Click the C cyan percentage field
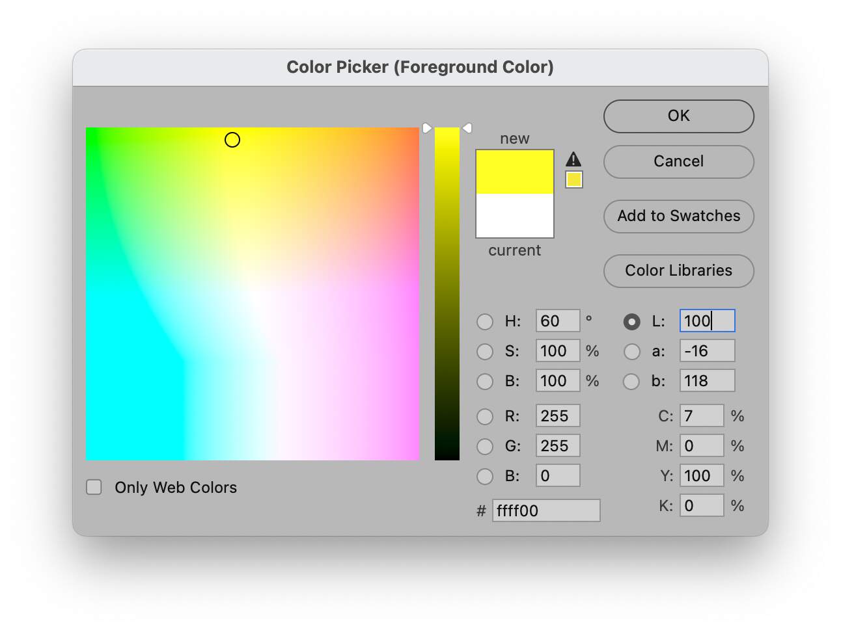 pos(702,416)
